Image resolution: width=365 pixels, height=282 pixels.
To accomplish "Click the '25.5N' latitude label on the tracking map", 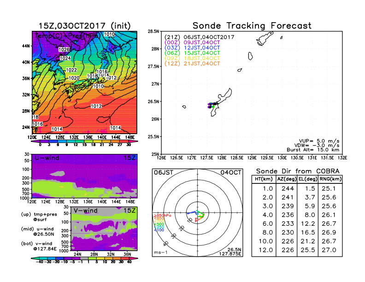I will tap(153, 137).
